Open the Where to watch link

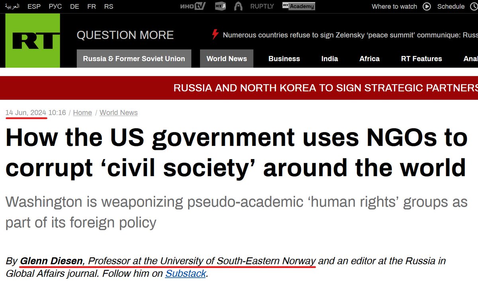point(394,6)
